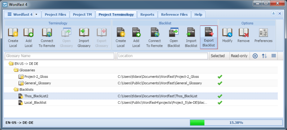Add a local glossary
This screenshot has height=130, width=287.
click(x=28, y=38)
